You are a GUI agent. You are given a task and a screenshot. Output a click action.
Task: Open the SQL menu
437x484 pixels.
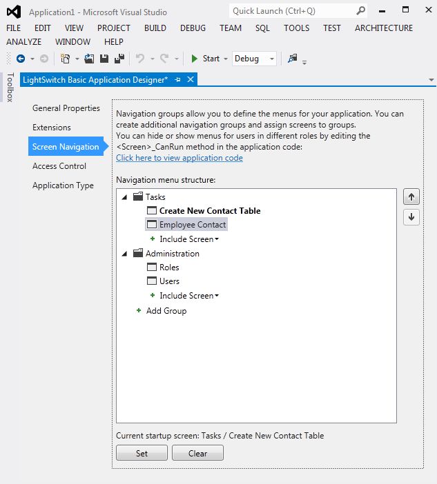[x=262, y=28]
